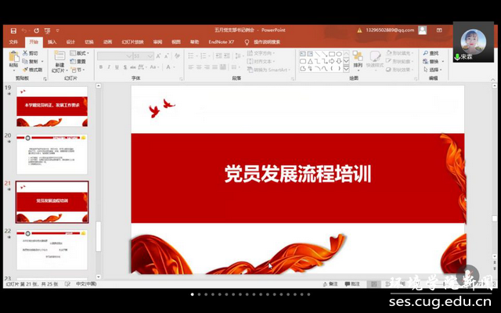Open the Insert (插入) ribbon tab
The width and height of the screenshot is (501, 313).
coord(52,41)
